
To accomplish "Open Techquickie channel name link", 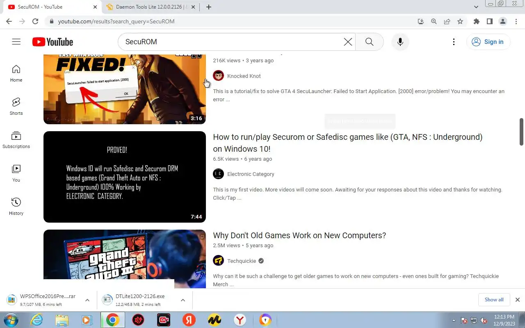I will pyautogui.click(x=242, y=261).
